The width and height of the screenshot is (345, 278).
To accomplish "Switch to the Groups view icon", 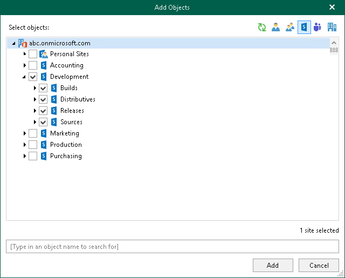I will click(x=290, y=28).
